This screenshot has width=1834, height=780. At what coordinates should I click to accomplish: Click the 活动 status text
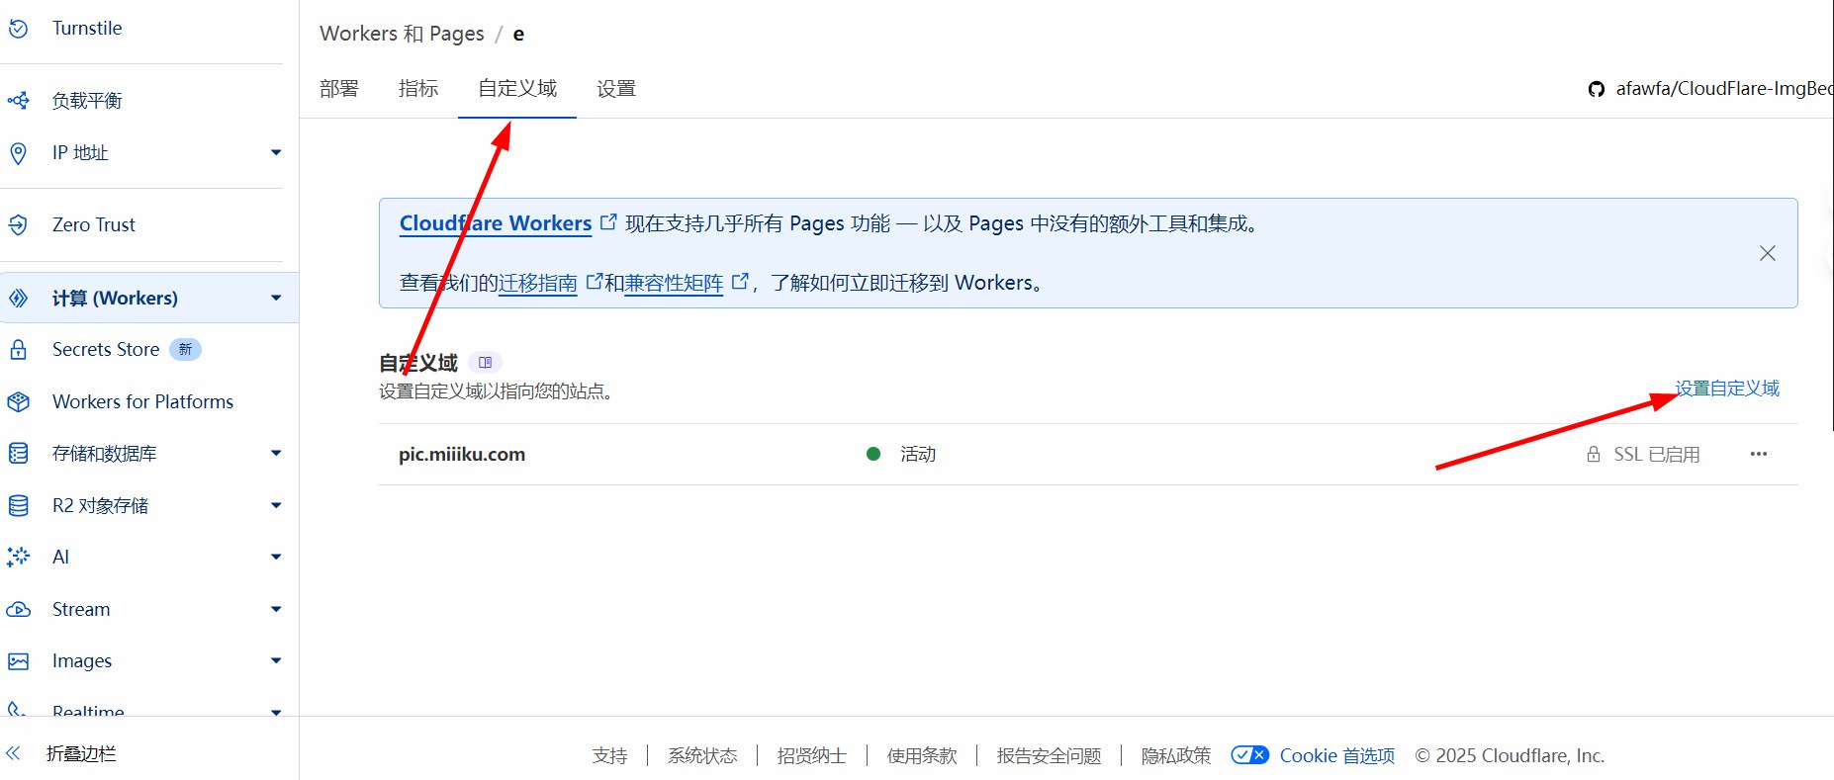click(x=918, y=454)
